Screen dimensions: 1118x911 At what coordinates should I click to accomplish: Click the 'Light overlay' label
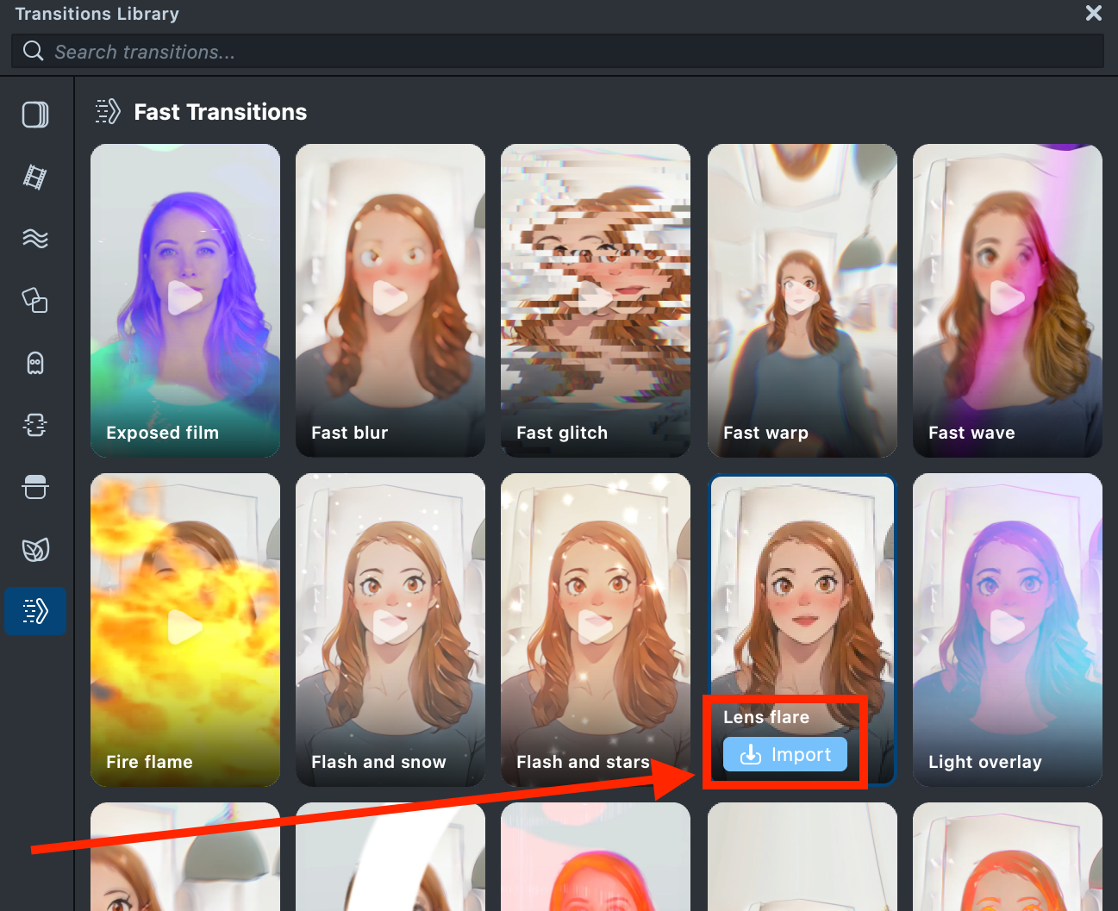click(x=985, y=762)
